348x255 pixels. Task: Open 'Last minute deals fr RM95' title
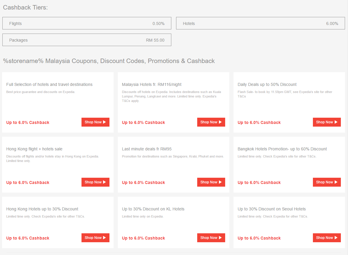147,149
